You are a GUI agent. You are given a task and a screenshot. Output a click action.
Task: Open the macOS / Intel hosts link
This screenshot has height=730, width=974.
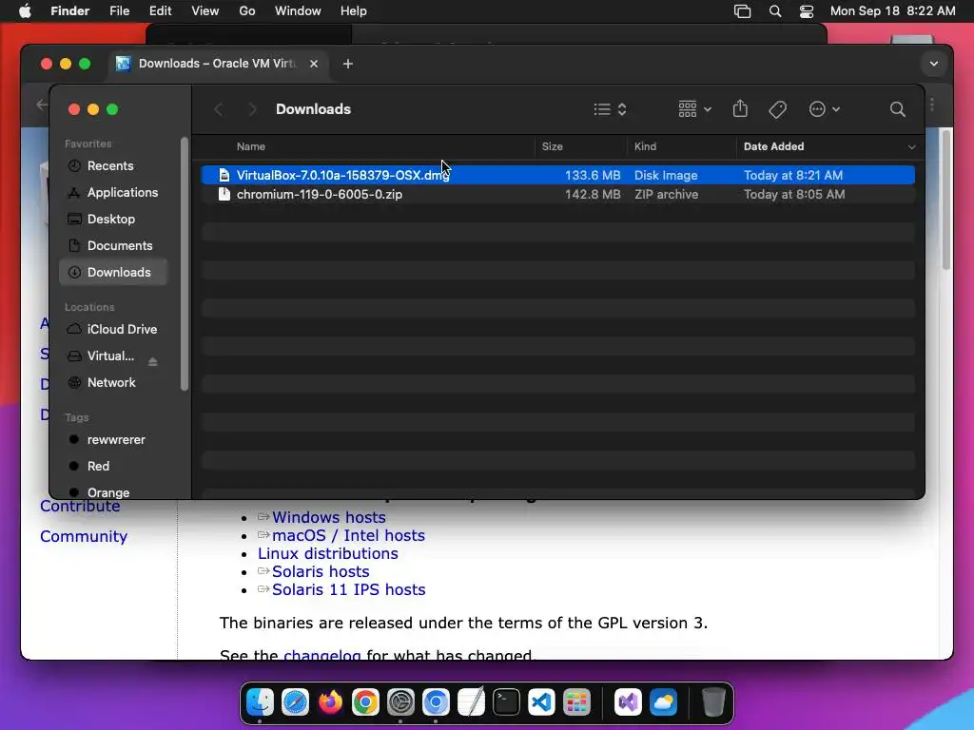tap(348, 536)
